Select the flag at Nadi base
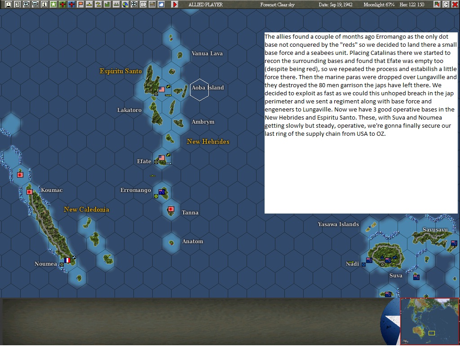460x352 pixels. click(x=369, y=260)
